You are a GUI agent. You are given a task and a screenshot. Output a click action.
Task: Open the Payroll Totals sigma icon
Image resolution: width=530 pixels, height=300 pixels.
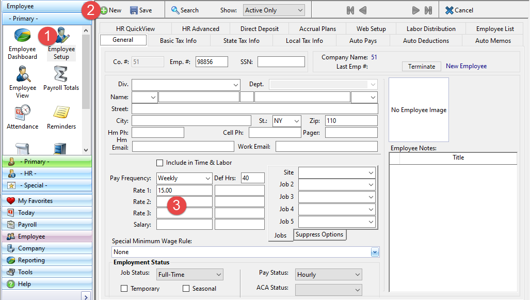pos(61,78)
